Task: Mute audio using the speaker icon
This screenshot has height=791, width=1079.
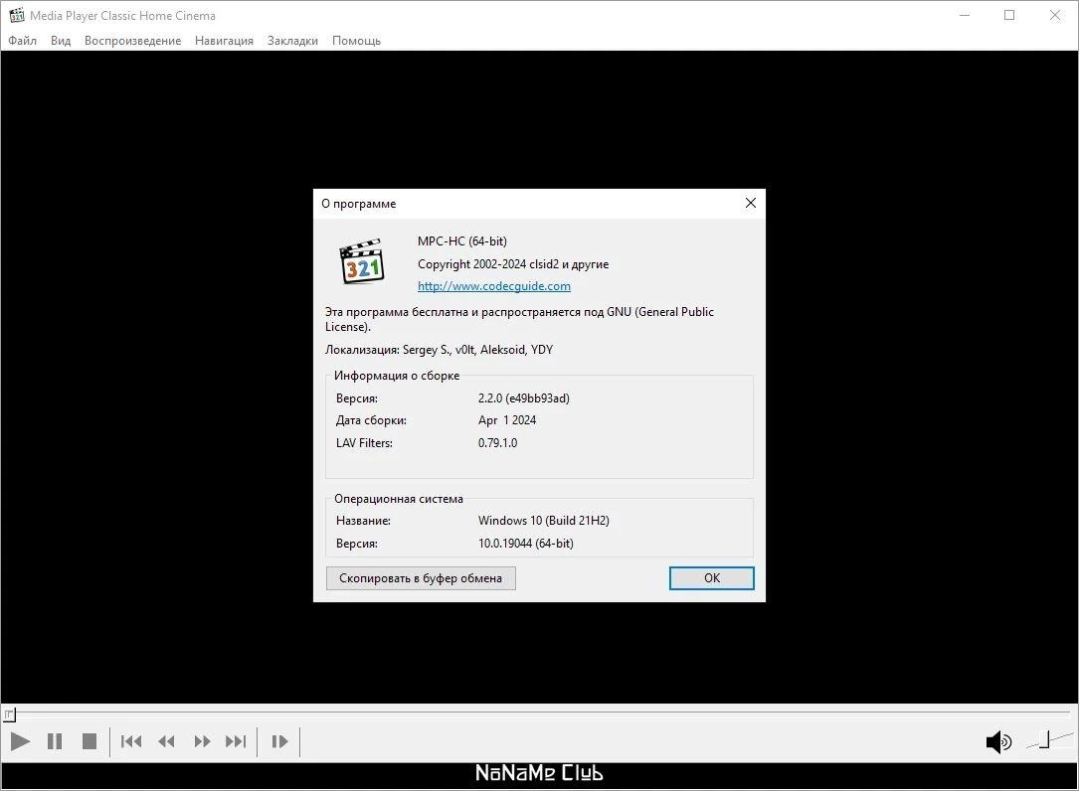Action: [x=998, y=742]
